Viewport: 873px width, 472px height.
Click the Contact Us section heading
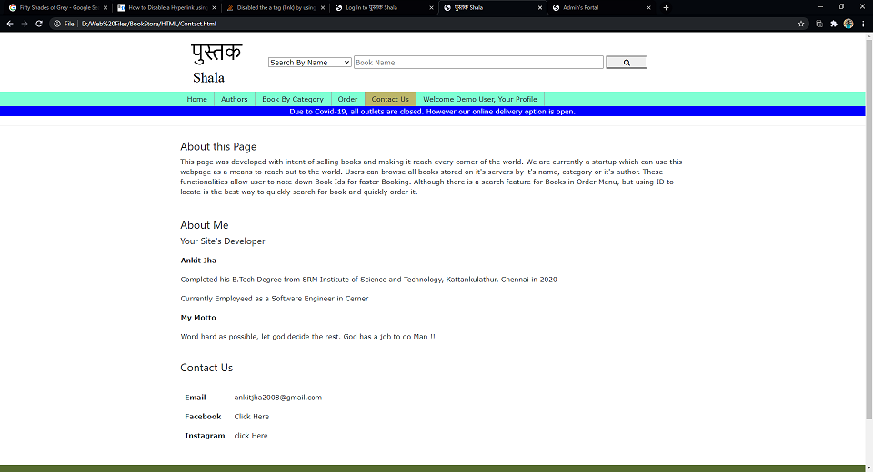click(206, 368)
